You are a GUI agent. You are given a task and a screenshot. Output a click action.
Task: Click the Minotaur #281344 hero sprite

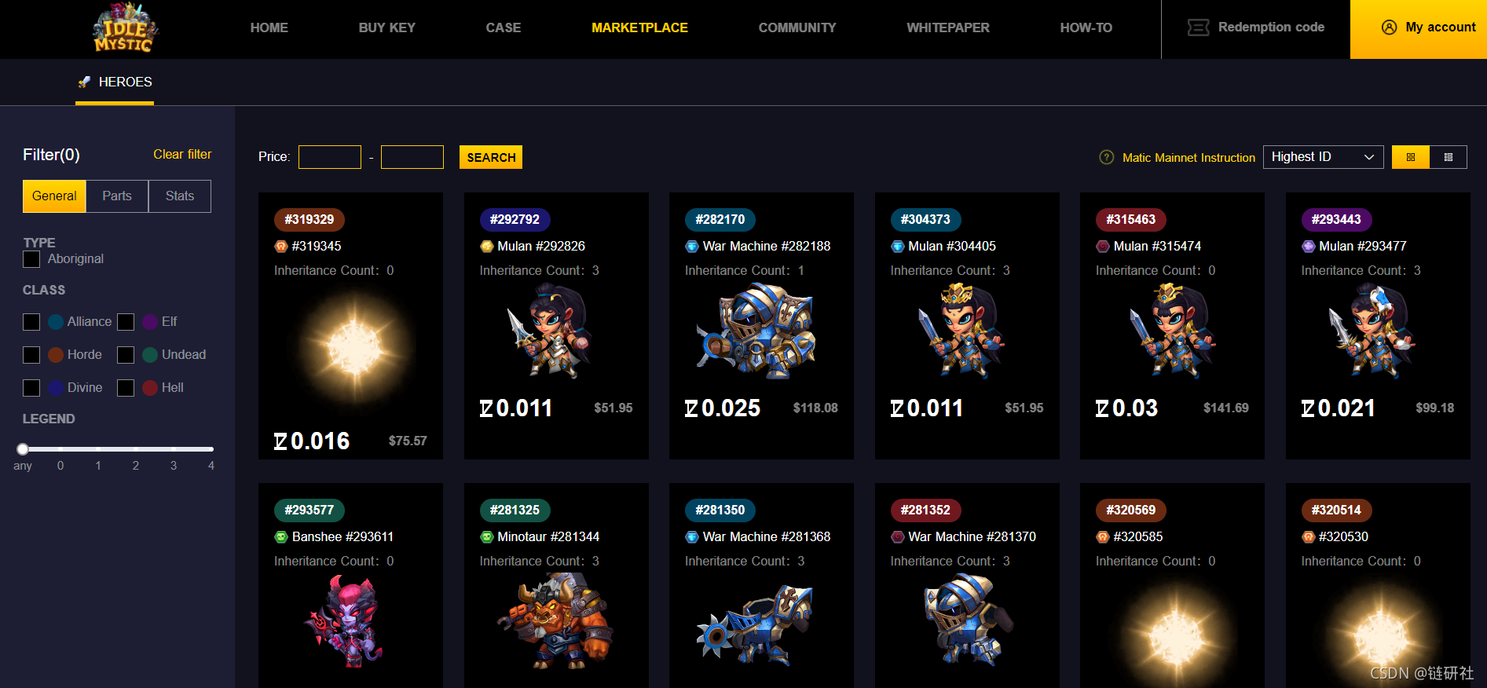click(x=555, y=620)
